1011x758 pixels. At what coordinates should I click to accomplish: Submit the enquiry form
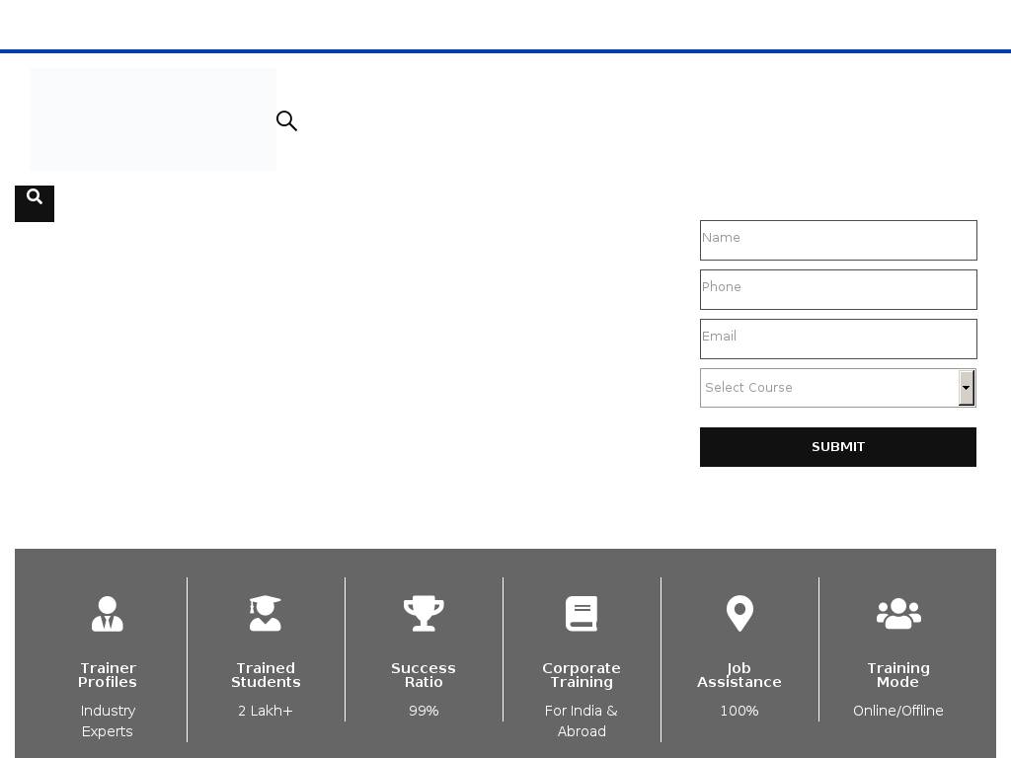[x=838, y=447]
